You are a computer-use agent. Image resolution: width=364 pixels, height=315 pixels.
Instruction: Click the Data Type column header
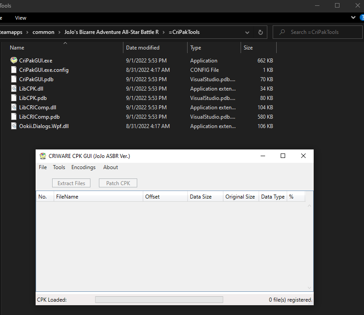point(273,197)
